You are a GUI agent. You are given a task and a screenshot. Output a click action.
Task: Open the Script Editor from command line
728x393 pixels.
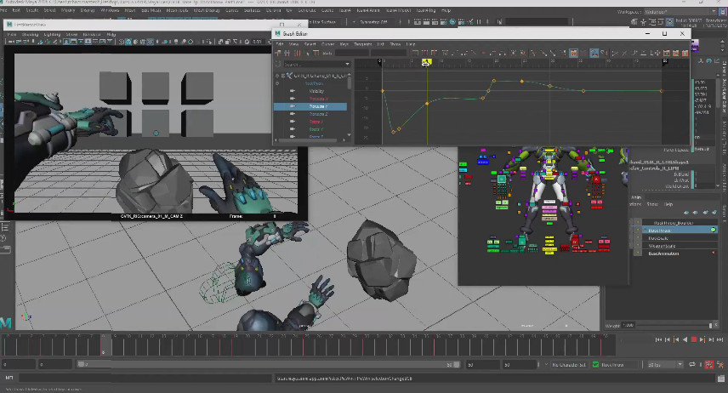pyautogui.click(x=721, y=379)
